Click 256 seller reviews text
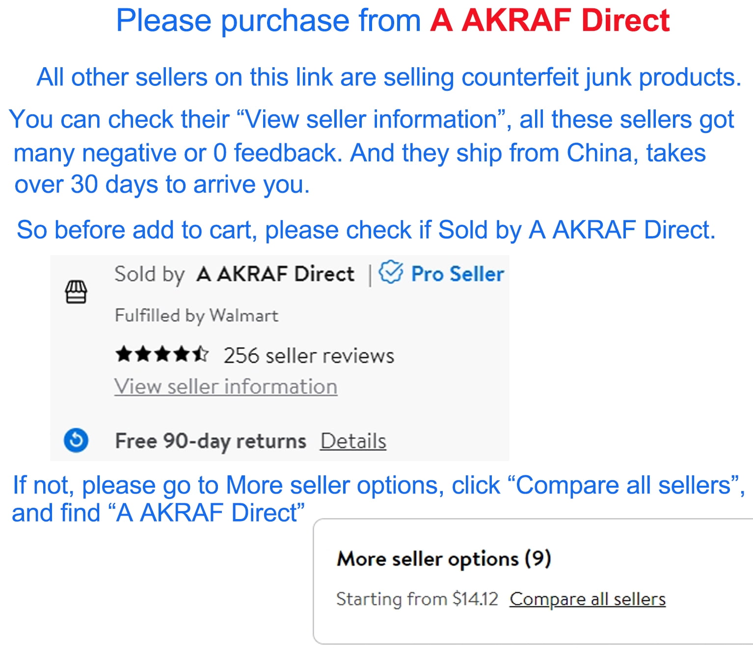Viewport: 753px width, 653px height. click(x=309, y=356)
